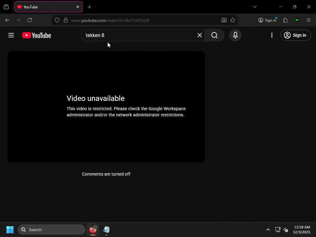Reload the current YouTube page

point(30,20)
